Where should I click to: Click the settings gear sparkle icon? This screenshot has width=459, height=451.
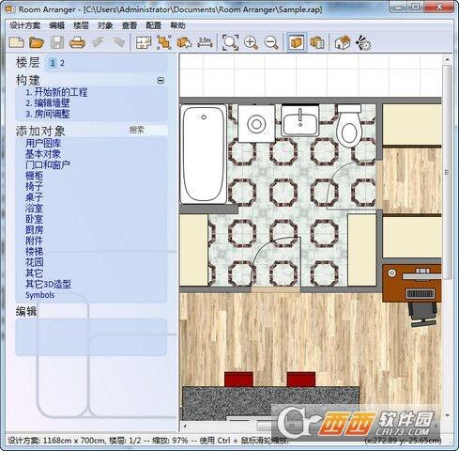tap(363, 42)
